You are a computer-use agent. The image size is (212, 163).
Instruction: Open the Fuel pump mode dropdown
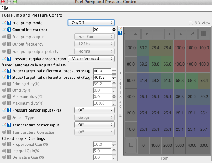pos(91,22)
